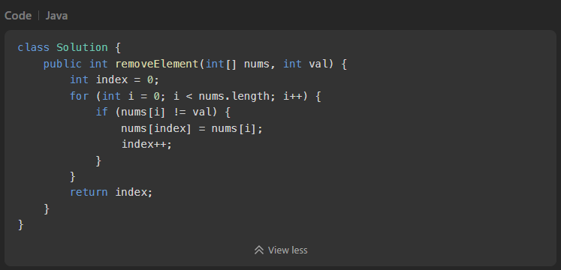Click the 'int index = 0;' line
The height and width of the screenshot is (270, 561).
(114, 80)
